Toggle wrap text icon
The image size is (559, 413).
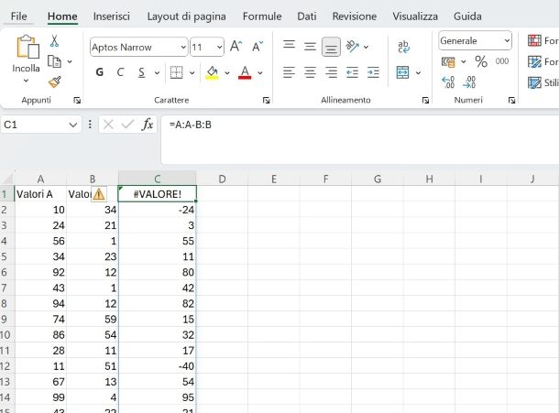point(403,47)
